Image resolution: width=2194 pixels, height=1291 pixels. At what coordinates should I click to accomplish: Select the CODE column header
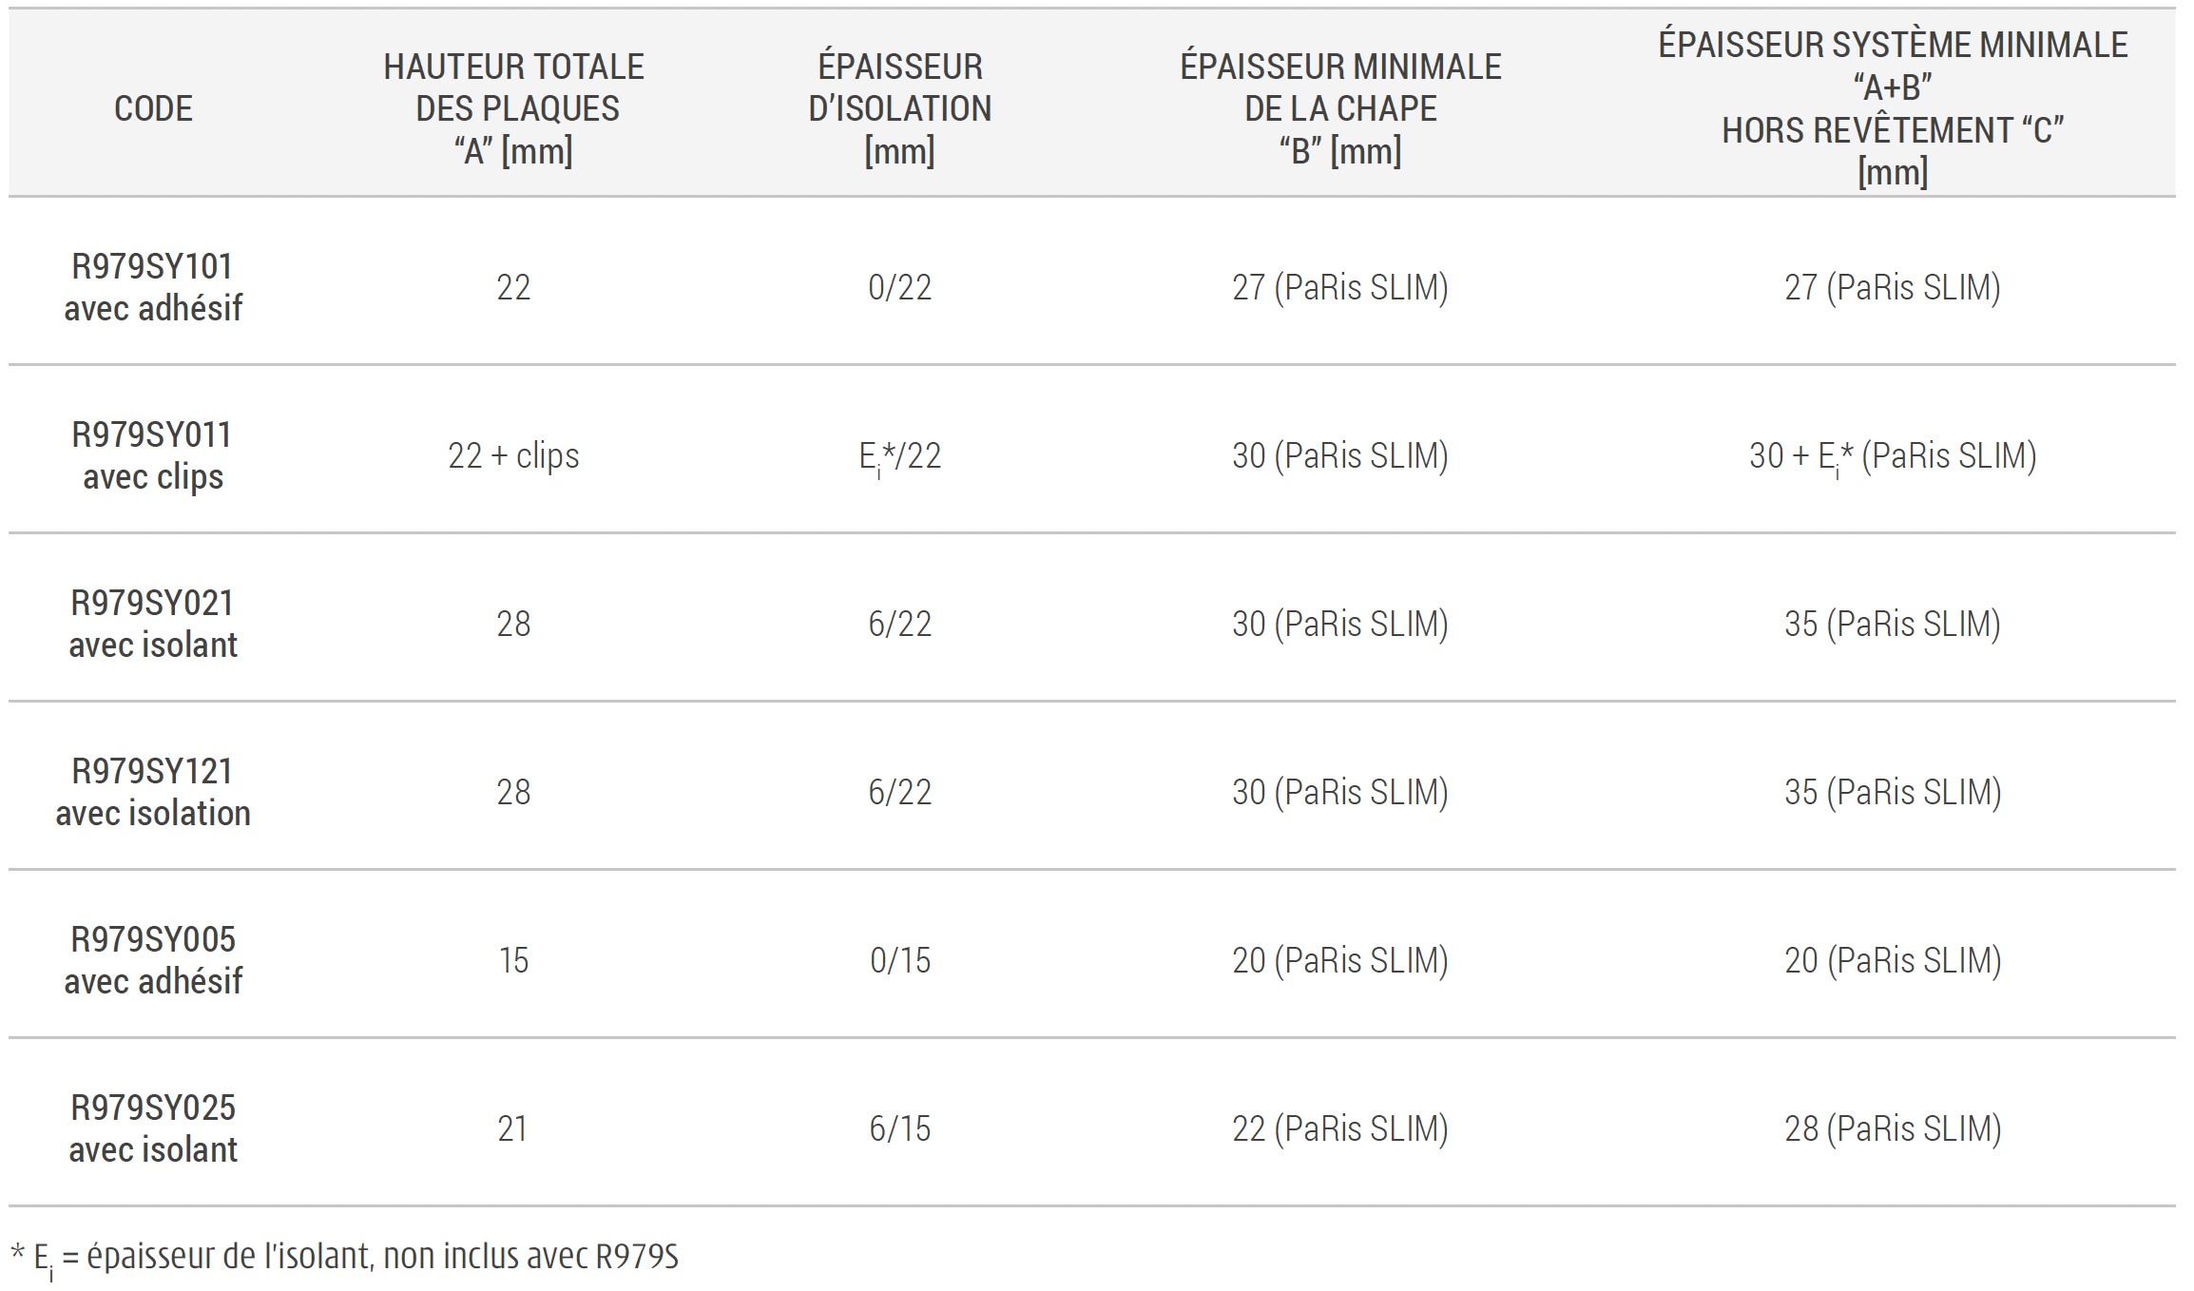tap(153, 108)
